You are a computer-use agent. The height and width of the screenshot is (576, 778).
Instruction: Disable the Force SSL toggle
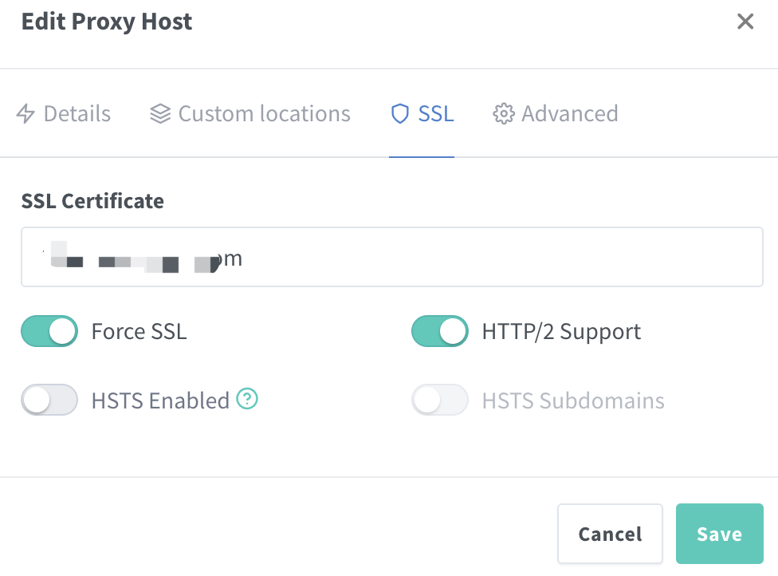tap(49, 331)
